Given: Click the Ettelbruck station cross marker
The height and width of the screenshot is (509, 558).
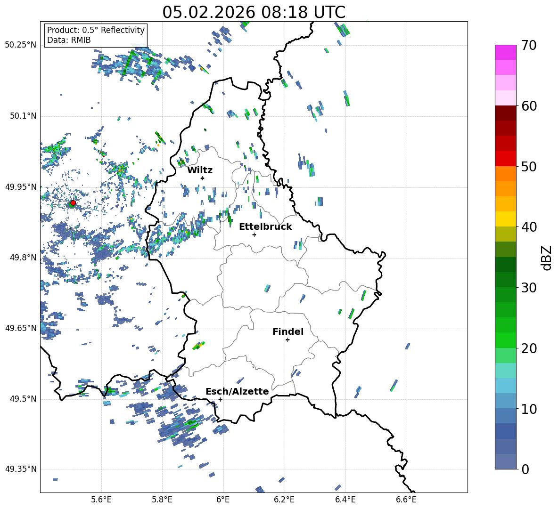Looking at the screenshot, I should point(254,234).
